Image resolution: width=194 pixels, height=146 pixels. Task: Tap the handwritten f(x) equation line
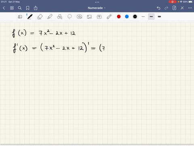click(44, 33)
